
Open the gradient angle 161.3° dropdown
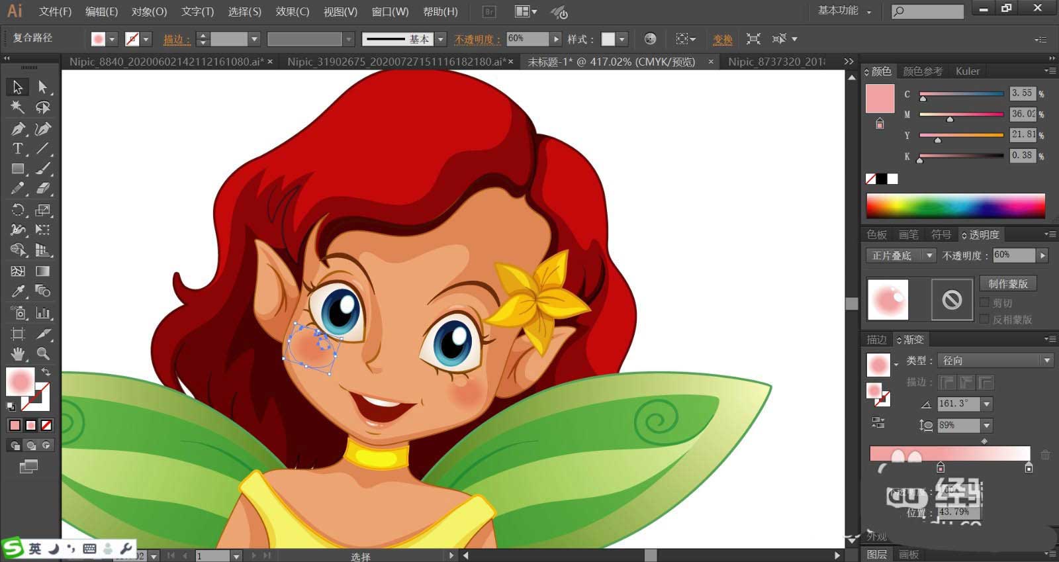click(987, 404)
